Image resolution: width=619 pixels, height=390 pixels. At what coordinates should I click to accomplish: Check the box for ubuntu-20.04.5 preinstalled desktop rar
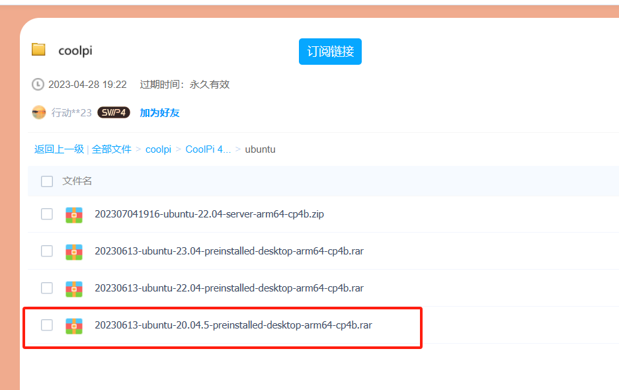[x=47, y=325]
